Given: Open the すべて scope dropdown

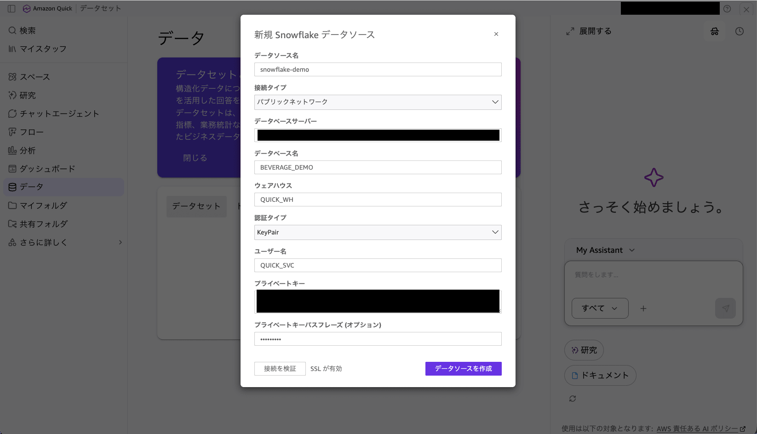Looking at the screenshot, I should tap(600, 308).
